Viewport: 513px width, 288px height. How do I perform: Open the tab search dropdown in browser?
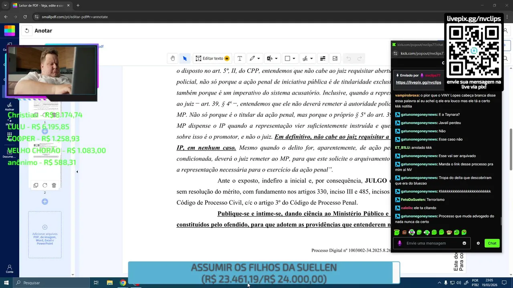click(5, 6)
